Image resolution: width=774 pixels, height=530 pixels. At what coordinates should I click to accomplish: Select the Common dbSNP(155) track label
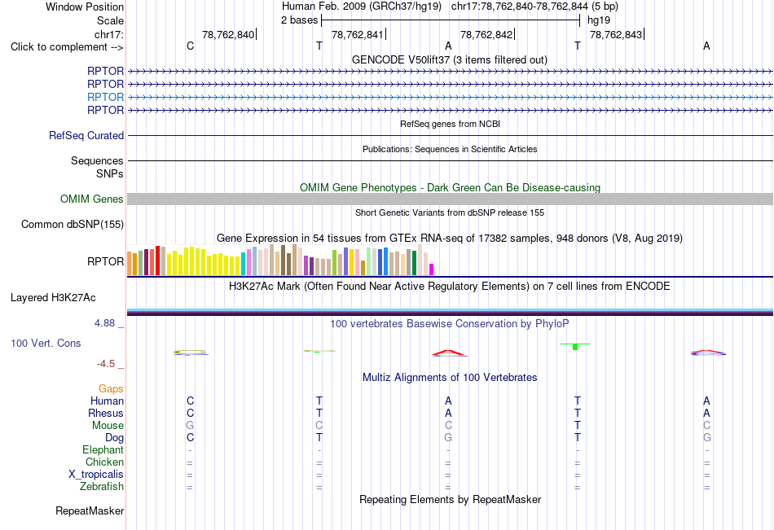(x=72, y=225)
